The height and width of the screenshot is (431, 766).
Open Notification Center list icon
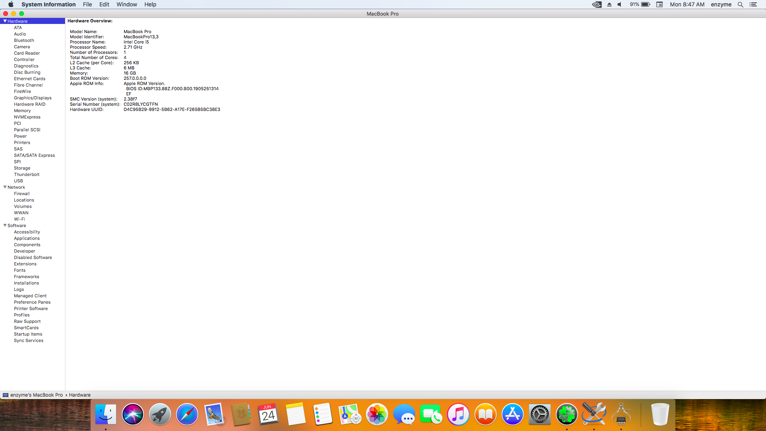point(753,4)
